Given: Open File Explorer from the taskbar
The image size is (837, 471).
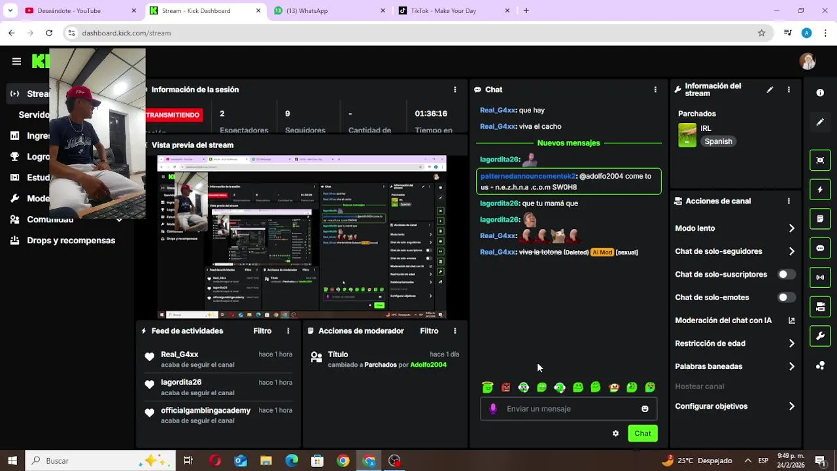Looking at the screenshot, I should (x=266, y=461).
